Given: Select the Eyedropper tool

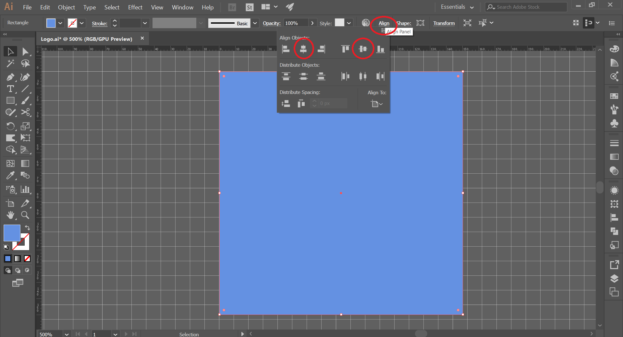Looking at the screenshot, I should 10,175.
